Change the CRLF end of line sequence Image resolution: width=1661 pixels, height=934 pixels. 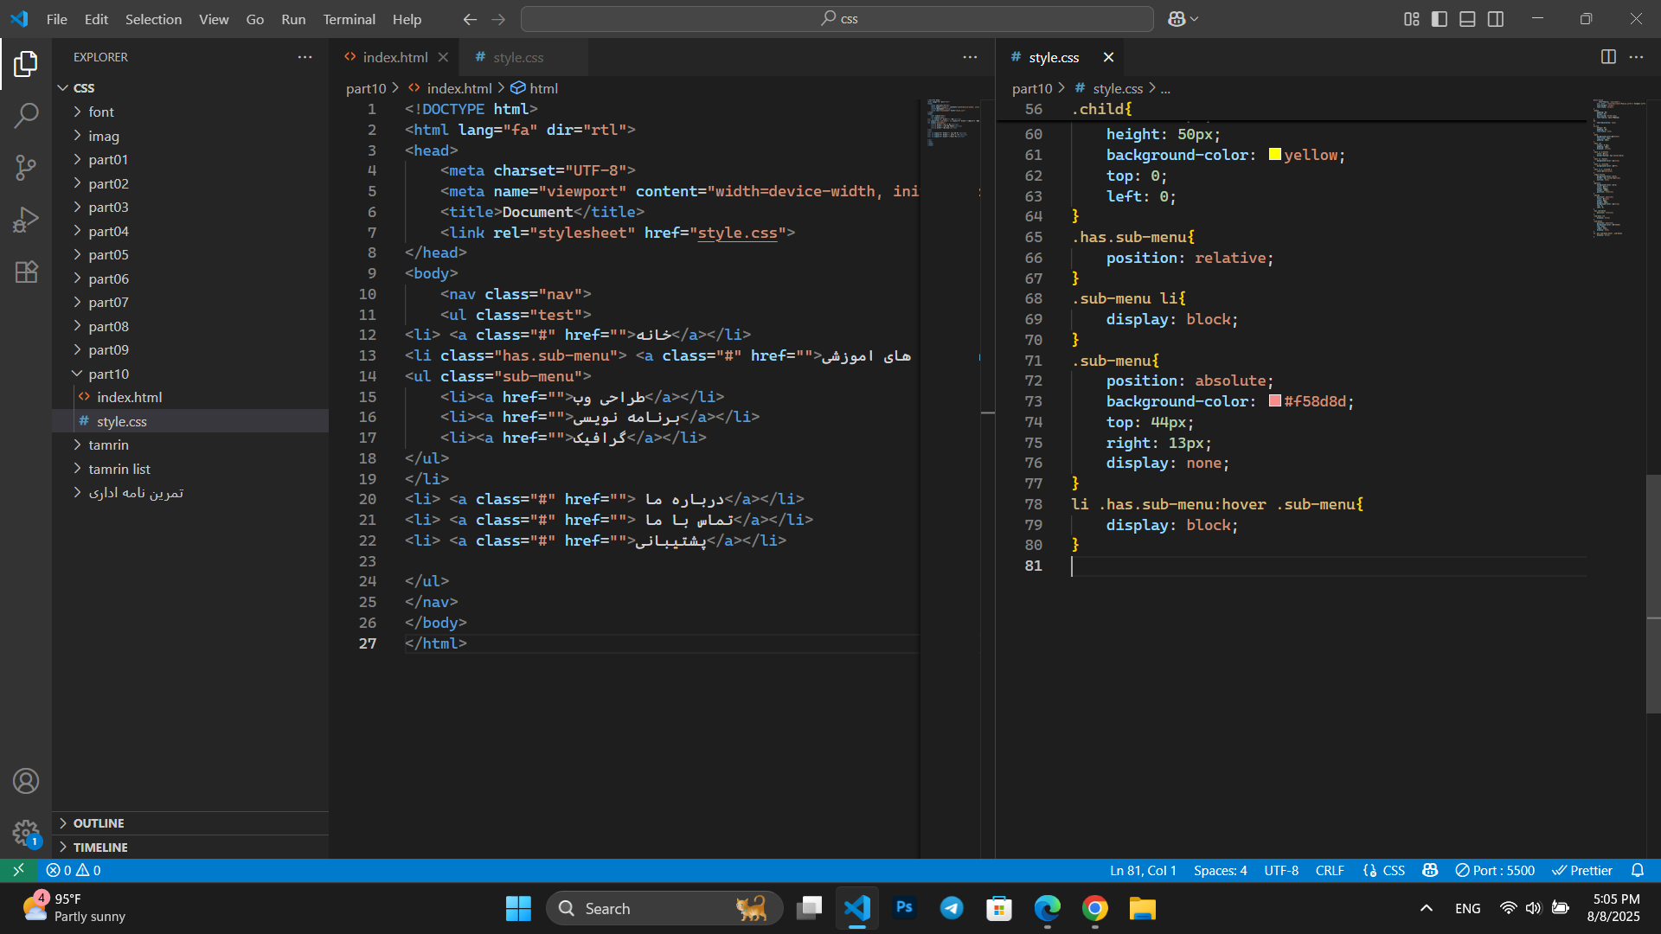pos(1330,870)
